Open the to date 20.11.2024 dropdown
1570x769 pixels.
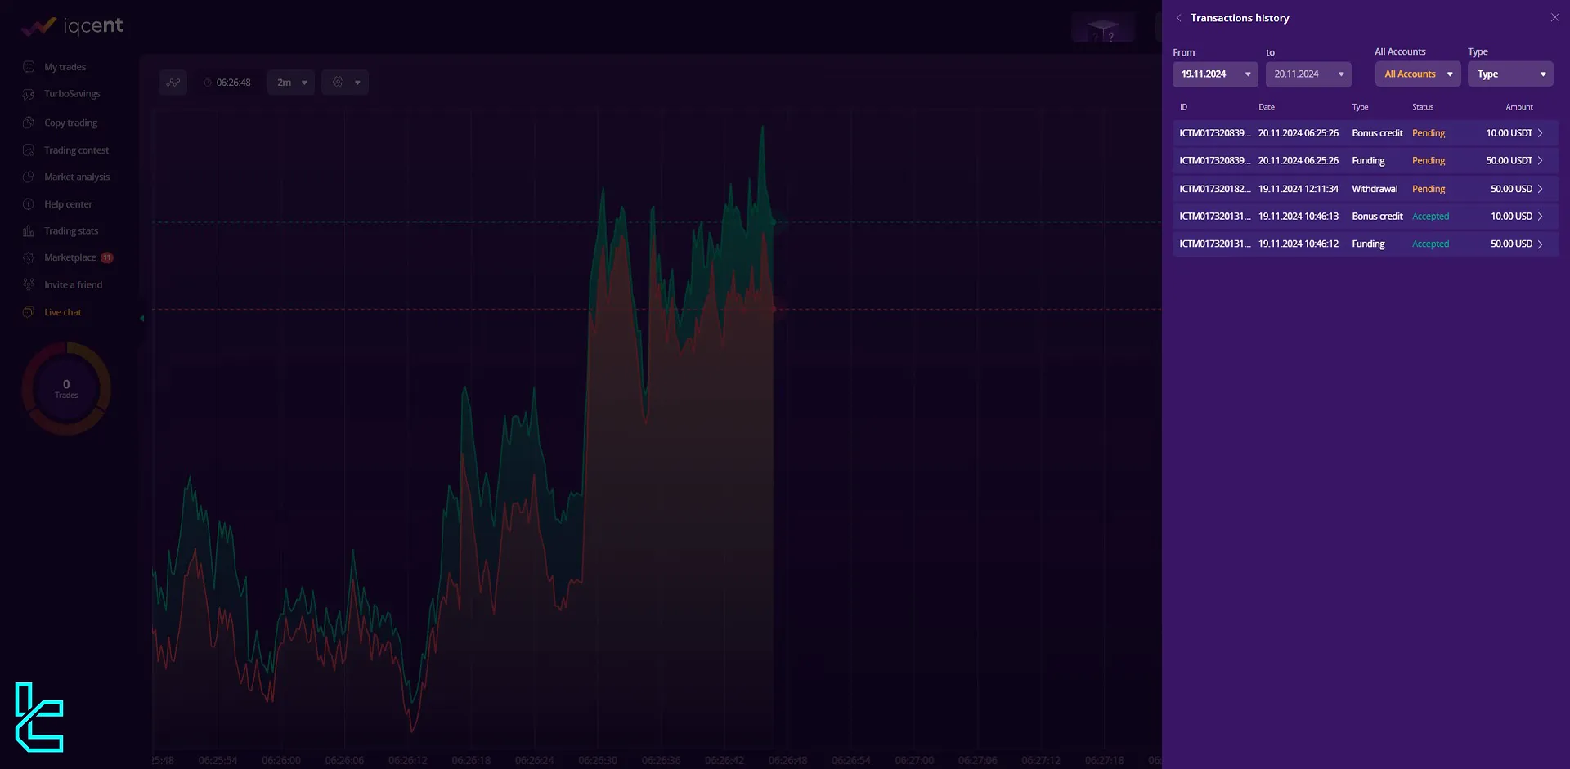(x=1308, y=74)
